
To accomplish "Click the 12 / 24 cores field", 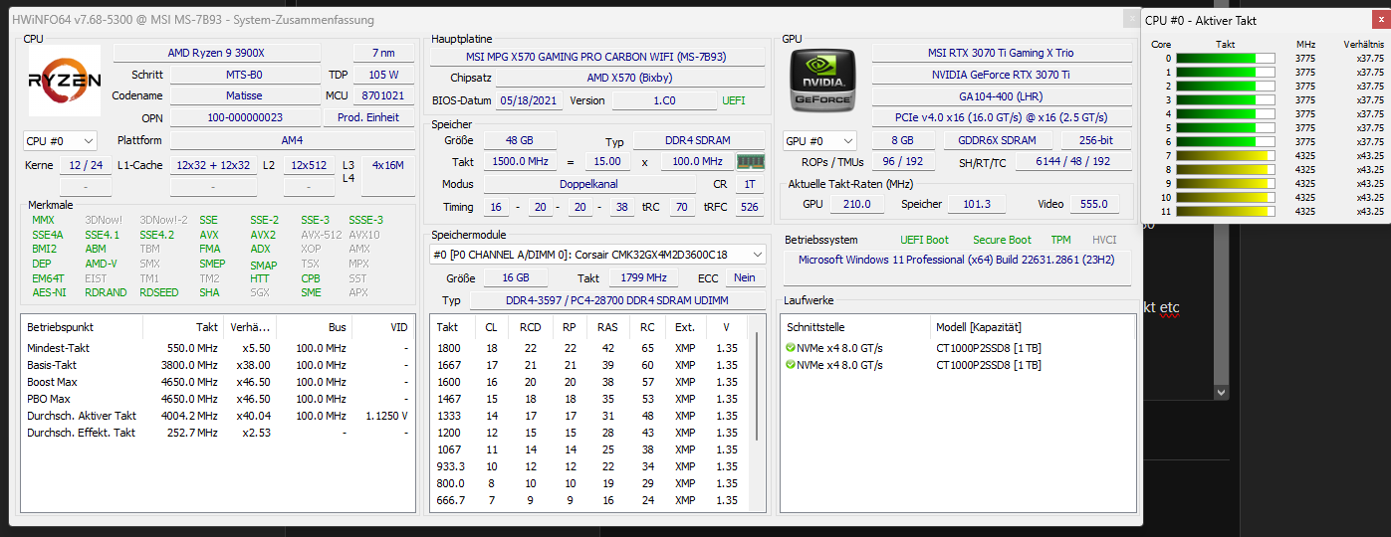I will (x=85, y=165).
